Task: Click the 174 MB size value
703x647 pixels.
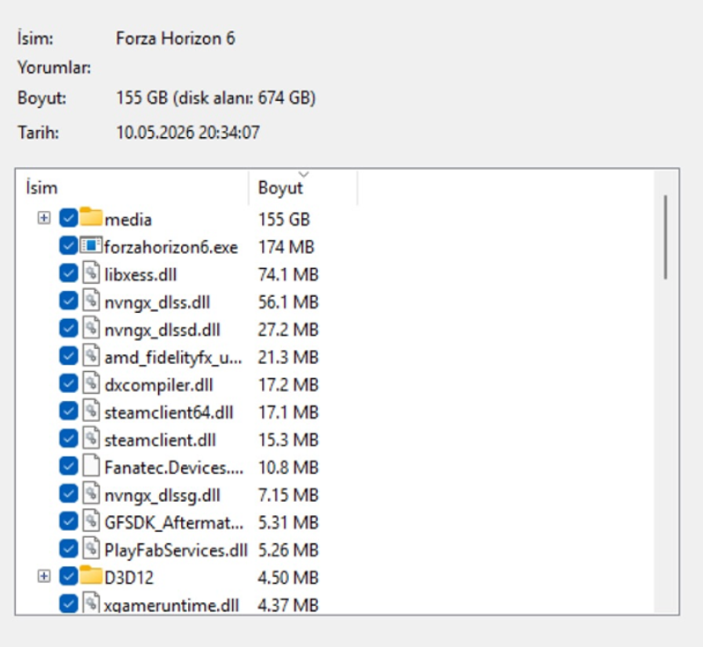Action: pos(286,247)
